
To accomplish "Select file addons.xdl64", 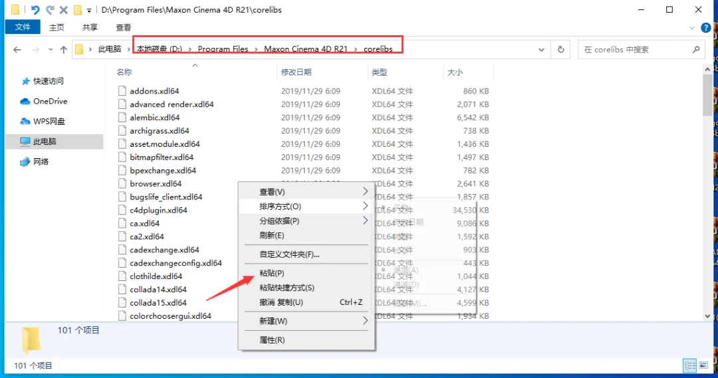I will pyautogui.click(x=154, y=91).
